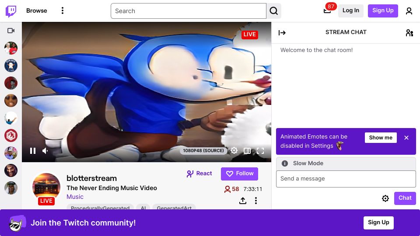Open the first sidebar channel avatar
420x236 pixels.
coord(11,48)
